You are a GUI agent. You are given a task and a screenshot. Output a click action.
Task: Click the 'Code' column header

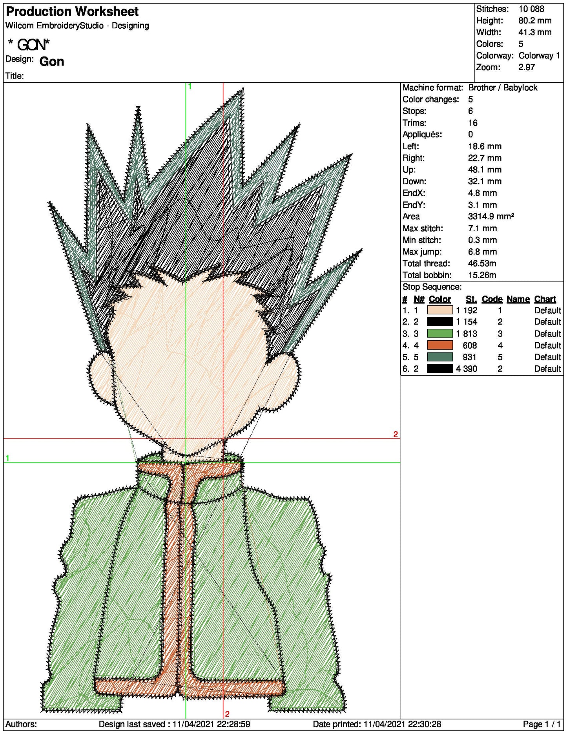[x=492, y=299]
